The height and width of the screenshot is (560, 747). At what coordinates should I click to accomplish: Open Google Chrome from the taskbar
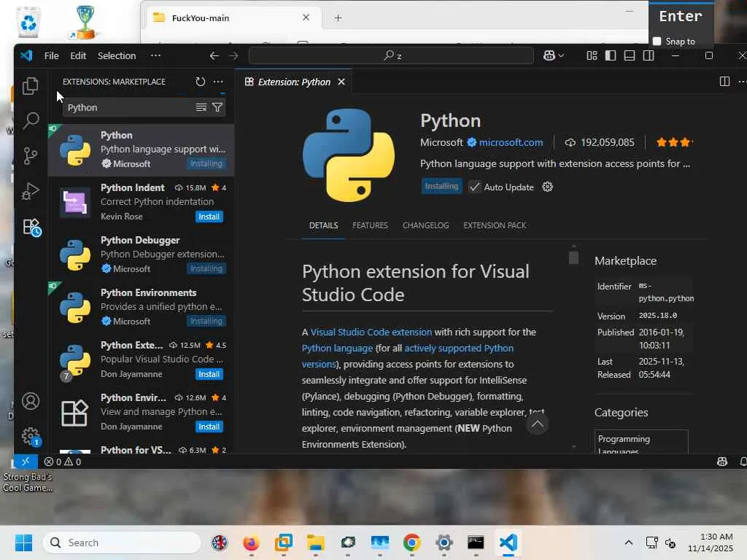[411, 542]
